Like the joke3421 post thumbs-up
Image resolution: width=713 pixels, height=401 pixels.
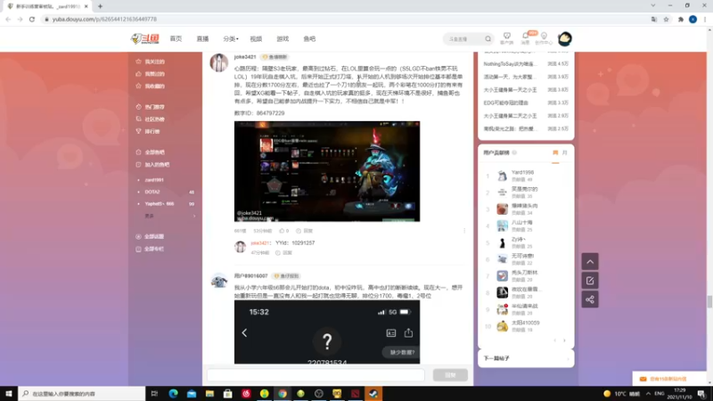tap(283, 231)
